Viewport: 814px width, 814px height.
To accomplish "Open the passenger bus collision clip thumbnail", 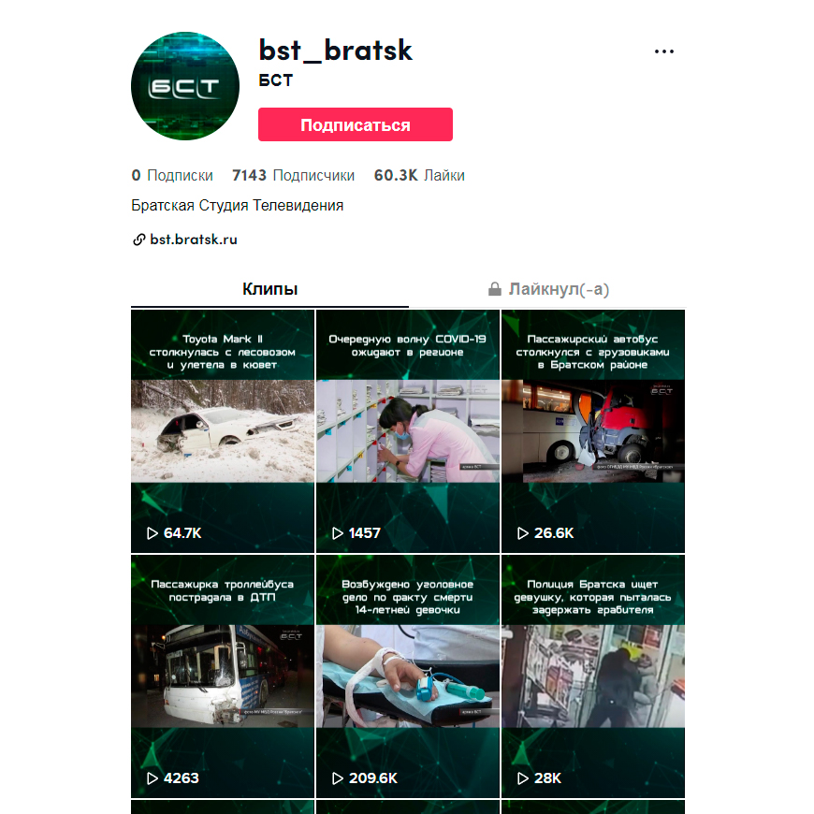I will point(593,431).
